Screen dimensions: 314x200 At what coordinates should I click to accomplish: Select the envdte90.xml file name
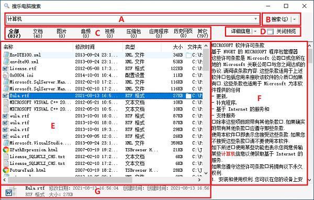tap(24, 62)
